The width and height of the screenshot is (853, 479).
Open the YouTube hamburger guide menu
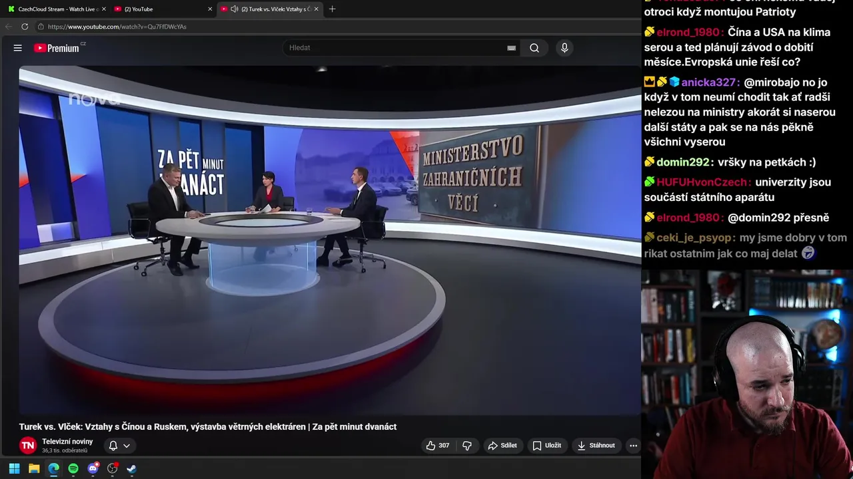tap(18, 48)
